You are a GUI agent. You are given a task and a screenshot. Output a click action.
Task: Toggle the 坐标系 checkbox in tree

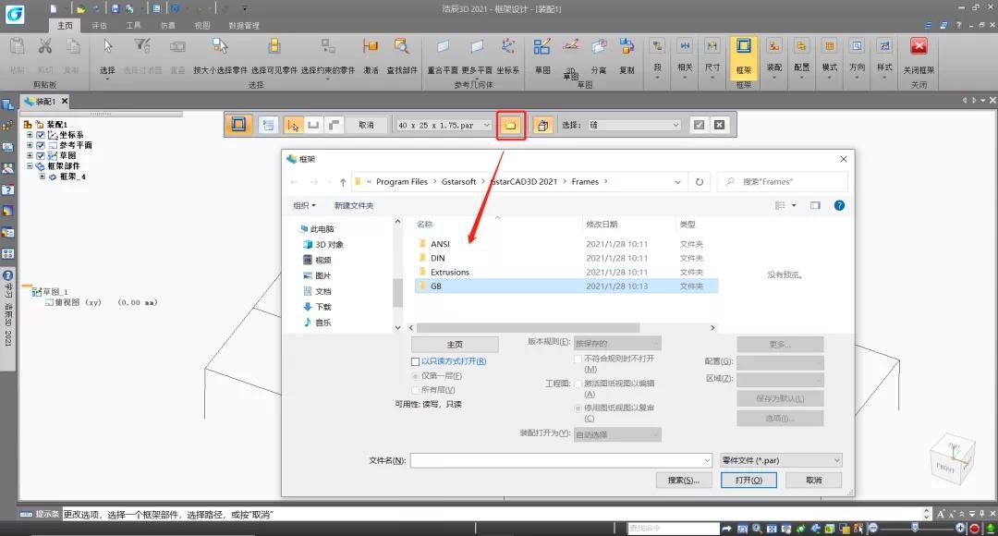[x=41, y=135]
